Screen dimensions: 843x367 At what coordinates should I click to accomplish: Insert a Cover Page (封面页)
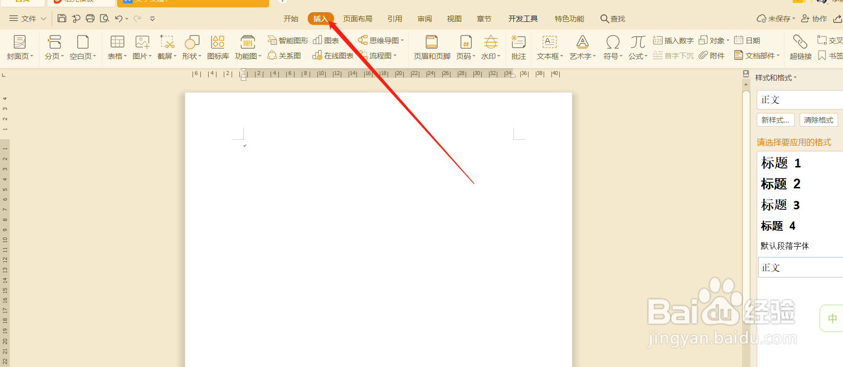[20, 48]
